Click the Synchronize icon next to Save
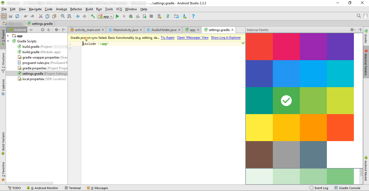Image resolution: width=369 pixels, height=191 pixels. 17,16
